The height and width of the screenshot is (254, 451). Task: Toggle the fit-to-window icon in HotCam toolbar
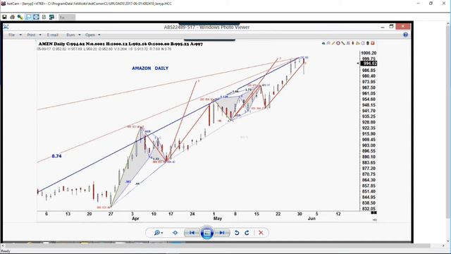coord(36,17)
